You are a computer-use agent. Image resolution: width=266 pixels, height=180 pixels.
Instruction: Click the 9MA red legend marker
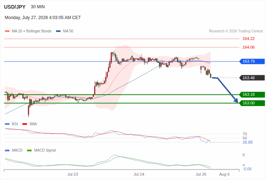25,124
